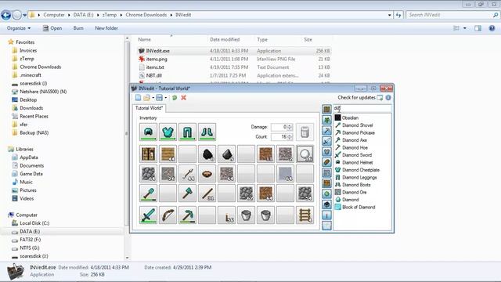
Task: Choose Diamond Leggings from the item list
Action: coord(359,177)
